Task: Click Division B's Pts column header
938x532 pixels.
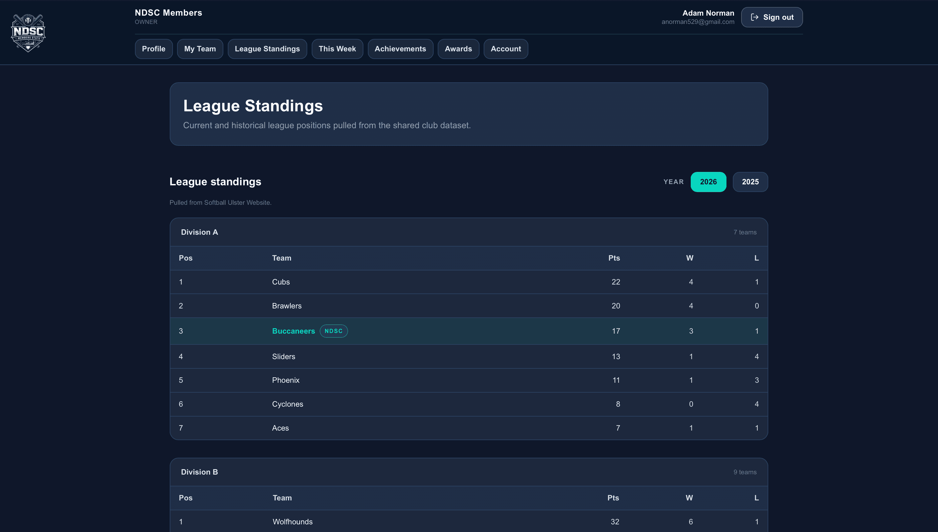Action: click(613, 498)
